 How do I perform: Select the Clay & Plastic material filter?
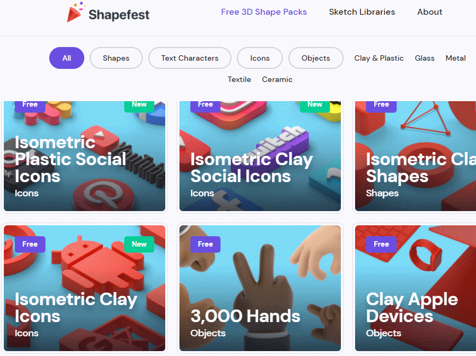379,58
